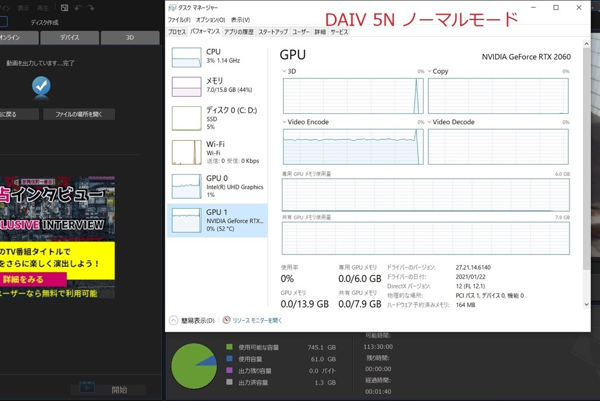Viewport: 600px width, 401px height.
Task: Click the NVIDIA GeForce RTX 2060 title text
Action: 526,57
